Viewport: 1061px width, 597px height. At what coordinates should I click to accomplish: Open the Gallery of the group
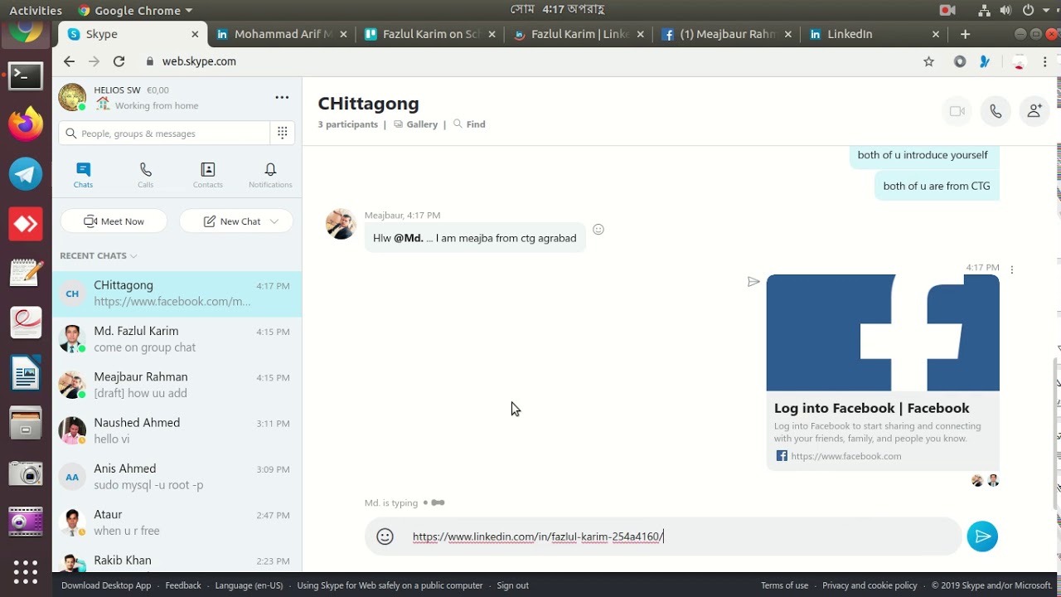[415, 124]
